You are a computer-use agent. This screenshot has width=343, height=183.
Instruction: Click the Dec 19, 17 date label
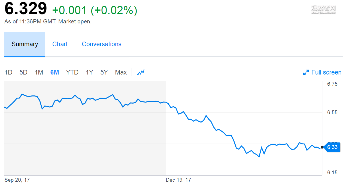tap(178, 180)
